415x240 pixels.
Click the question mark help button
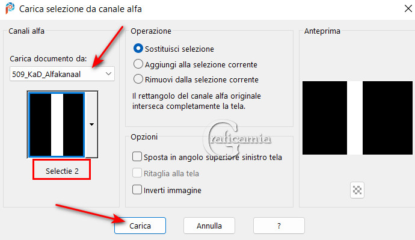(x=278, y=226)
